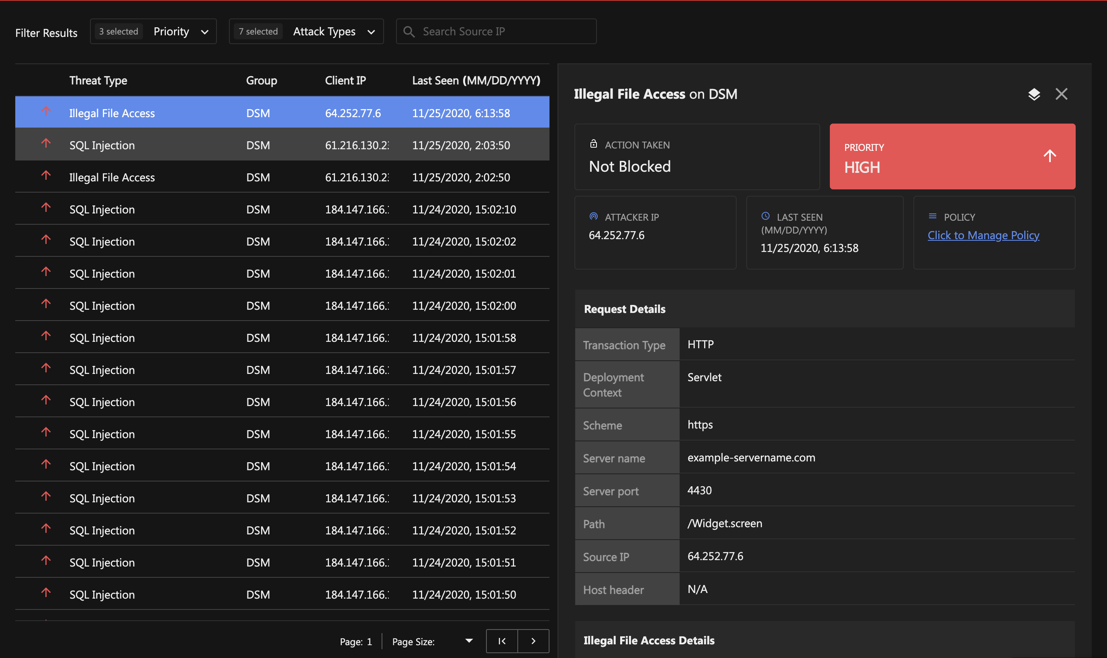Select the Illegal File Access row at 2:02:50
Screen dimensions: 1107x658
pyautogui.click(x=282, y=177)
